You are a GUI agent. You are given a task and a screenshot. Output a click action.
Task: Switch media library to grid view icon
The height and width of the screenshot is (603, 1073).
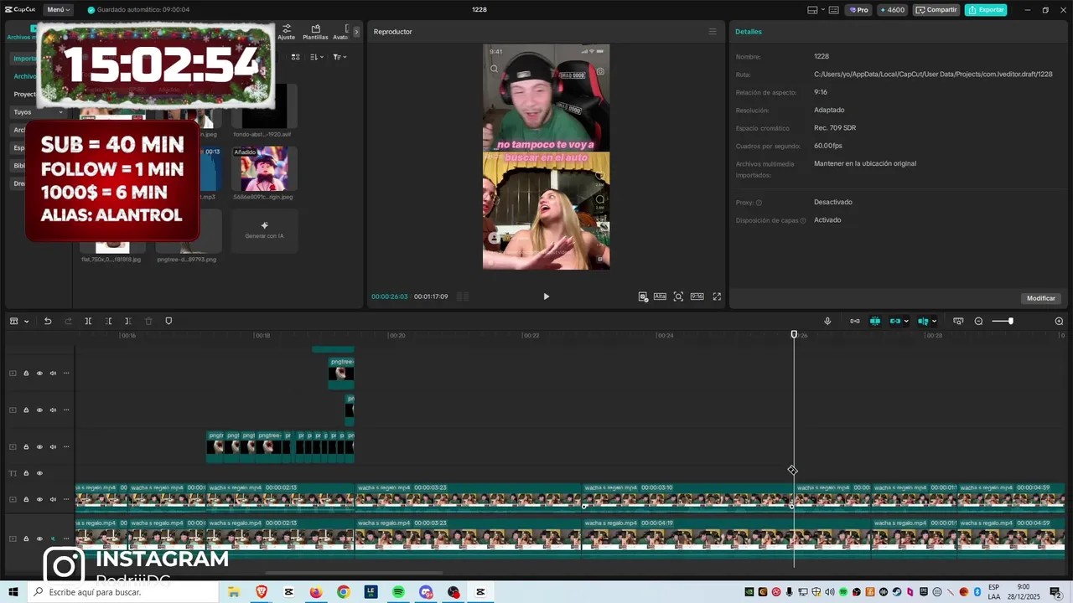pyautogui.click(x=295, y=57)
